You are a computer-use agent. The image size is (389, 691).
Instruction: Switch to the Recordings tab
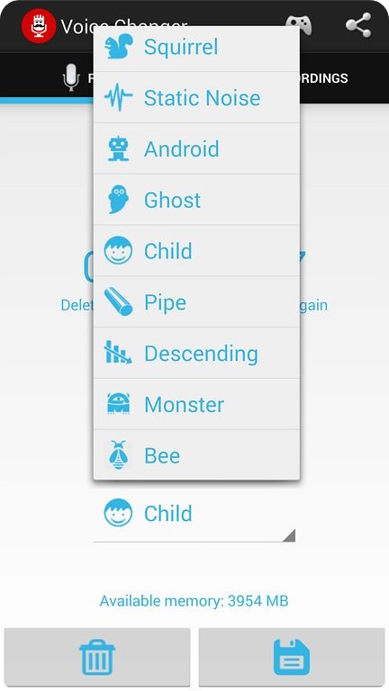pyautogui.click(x=324, y=78)
